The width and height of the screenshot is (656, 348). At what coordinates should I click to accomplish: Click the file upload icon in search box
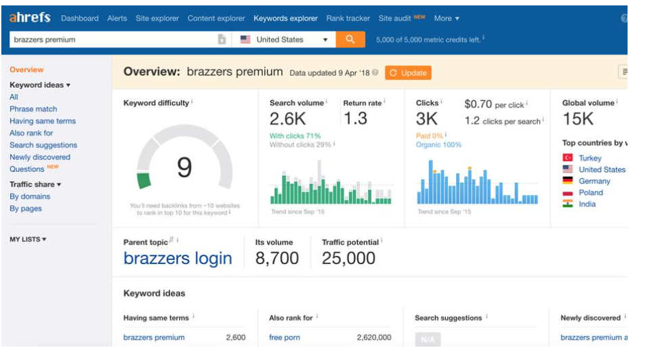[222, 40]
